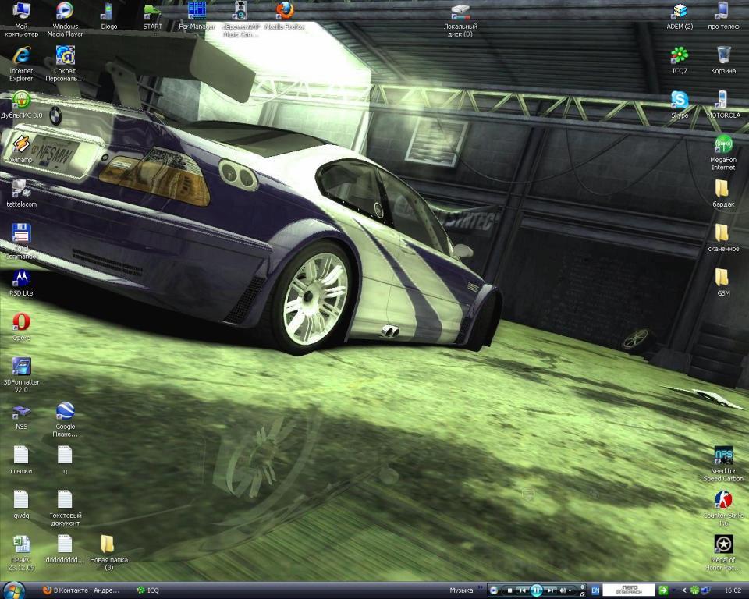This screenshot has height=599, width=749.
Task: Launch Internet Explorer from the desktop
Action: coord(21,63)
